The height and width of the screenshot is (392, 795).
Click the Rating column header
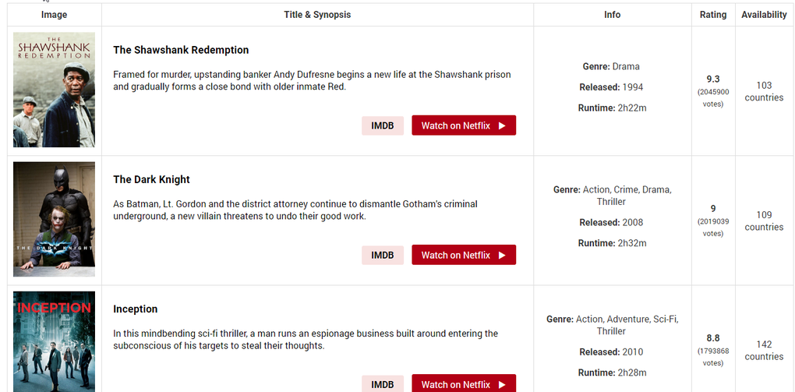[713, 15]
